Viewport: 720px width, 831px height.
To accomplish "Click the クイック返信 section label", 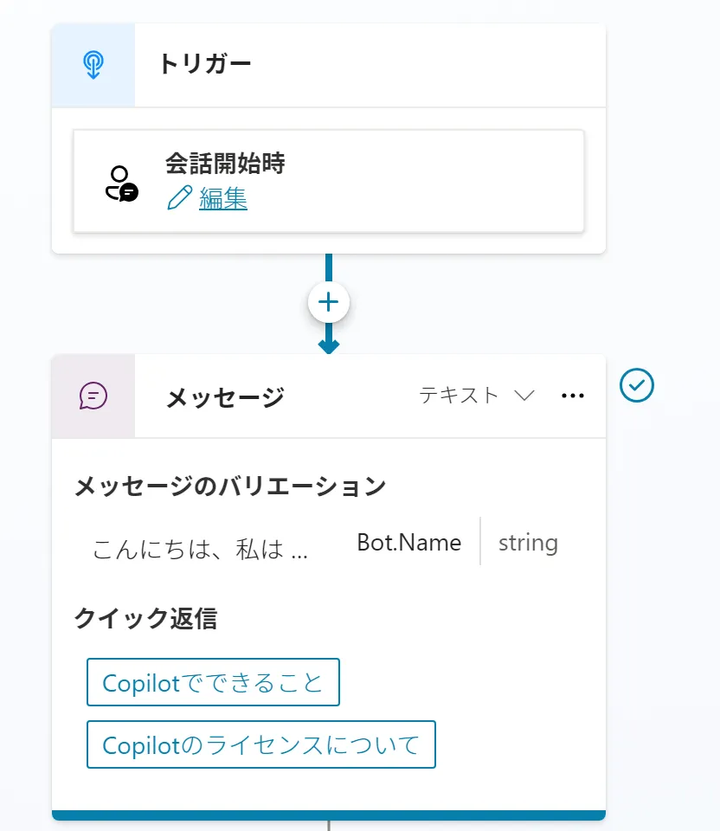I will pos(145,618).
